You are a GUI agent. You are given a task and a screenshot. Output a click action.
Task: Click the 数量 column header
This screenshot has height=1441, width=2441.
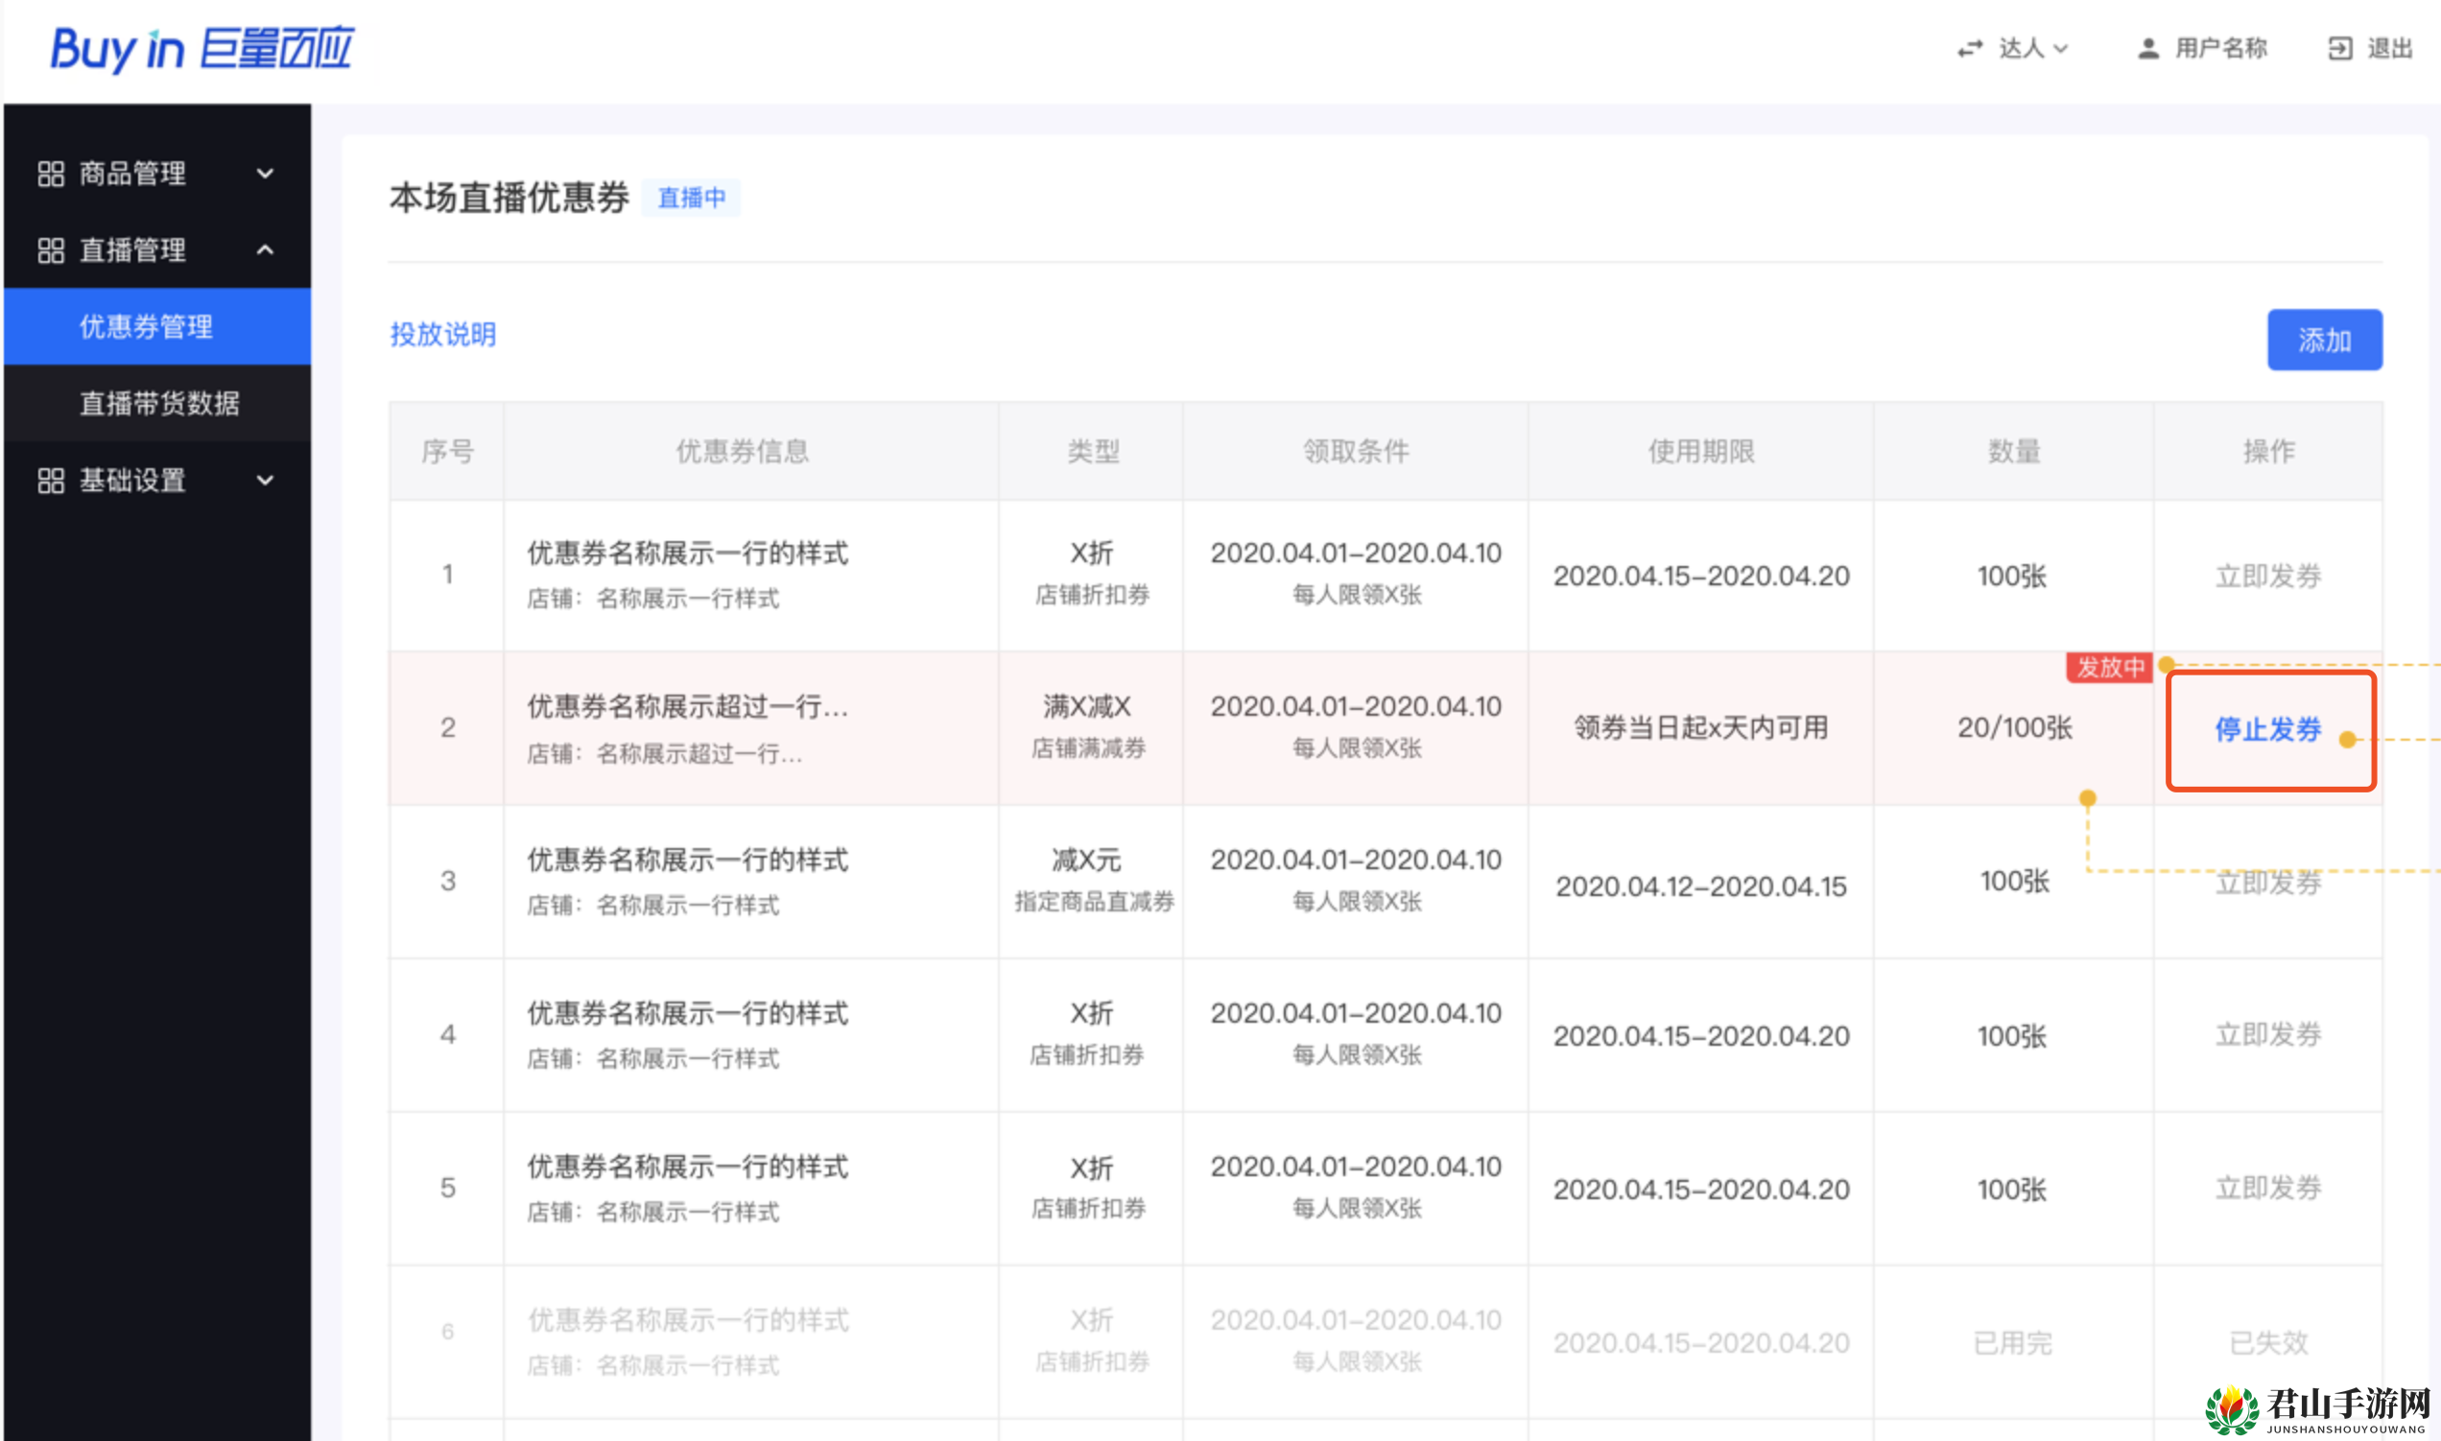2015,452
